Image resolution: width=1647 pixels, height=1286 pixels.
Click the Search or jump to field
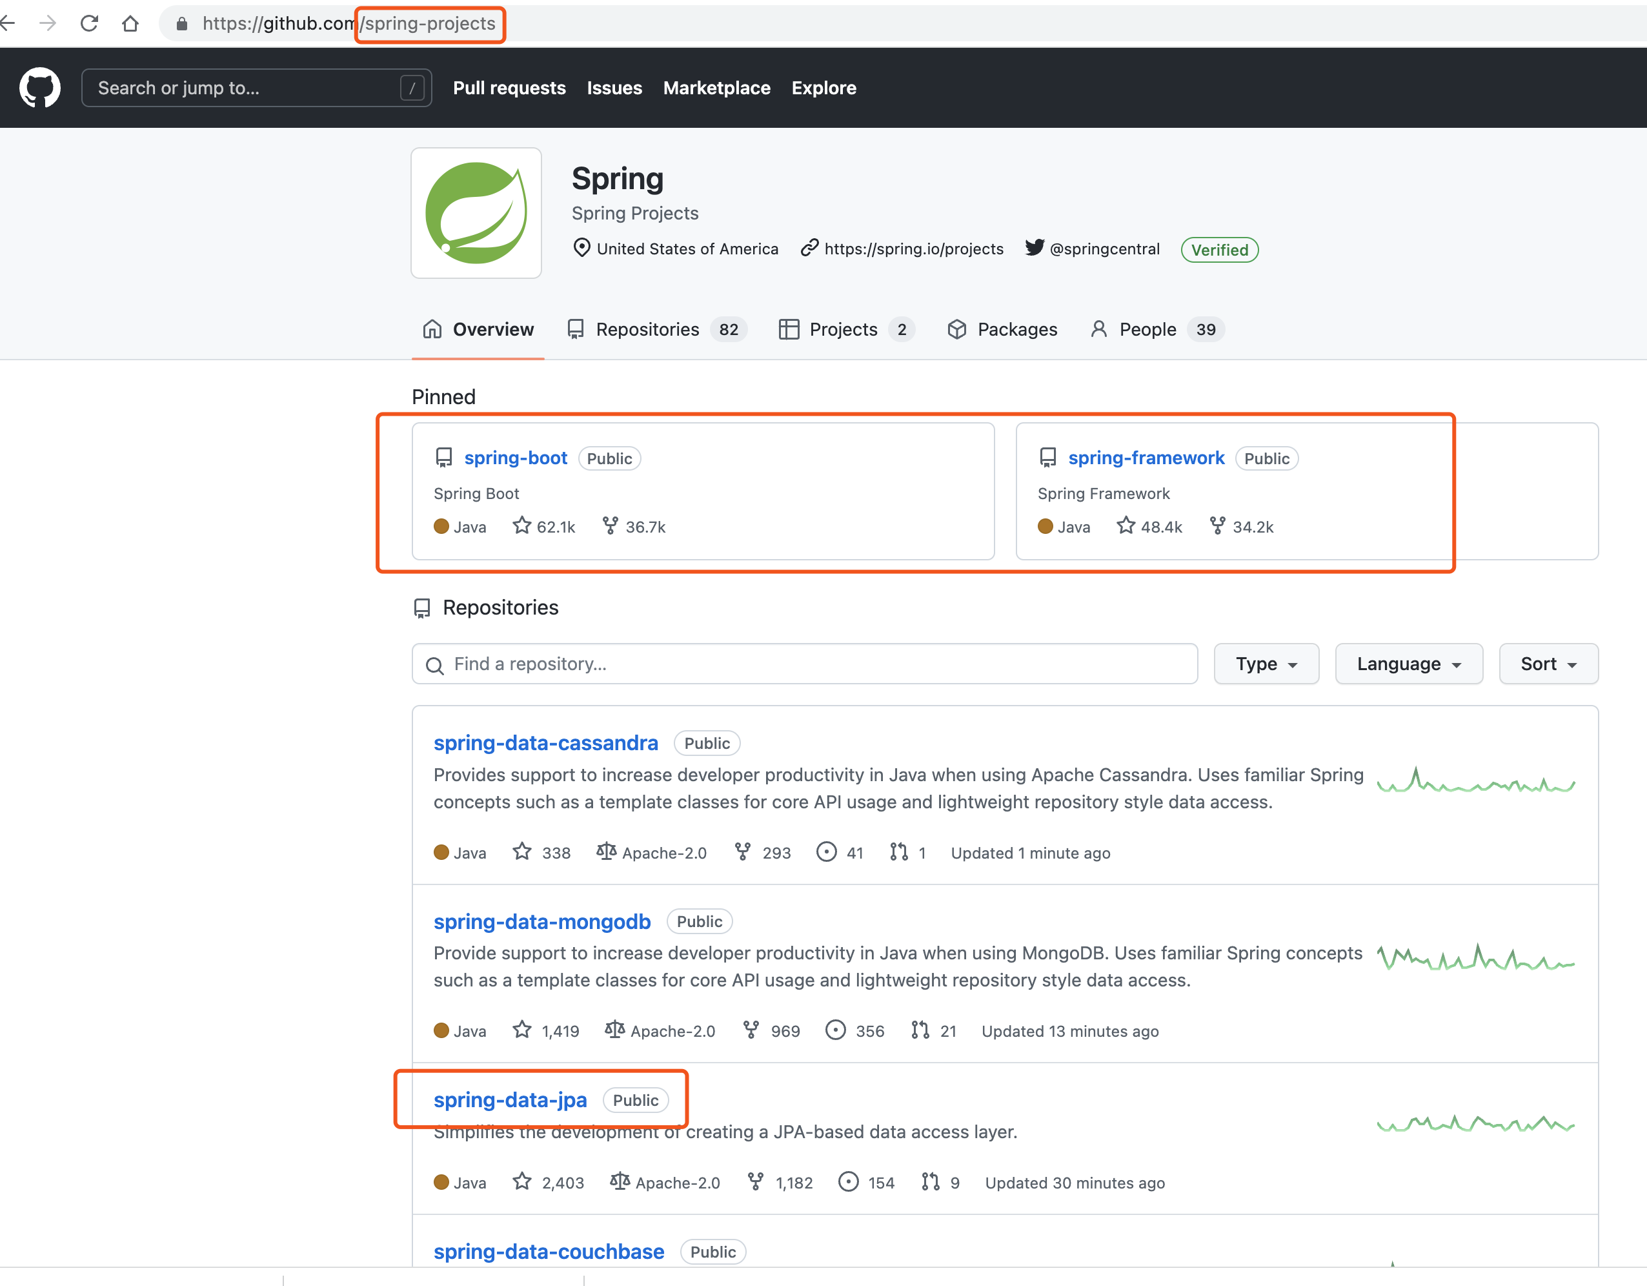tap(256, 88)
